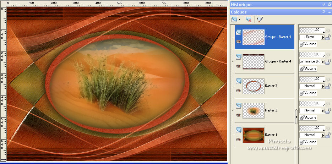Pin the Historique panel

(x=323, y=5)
